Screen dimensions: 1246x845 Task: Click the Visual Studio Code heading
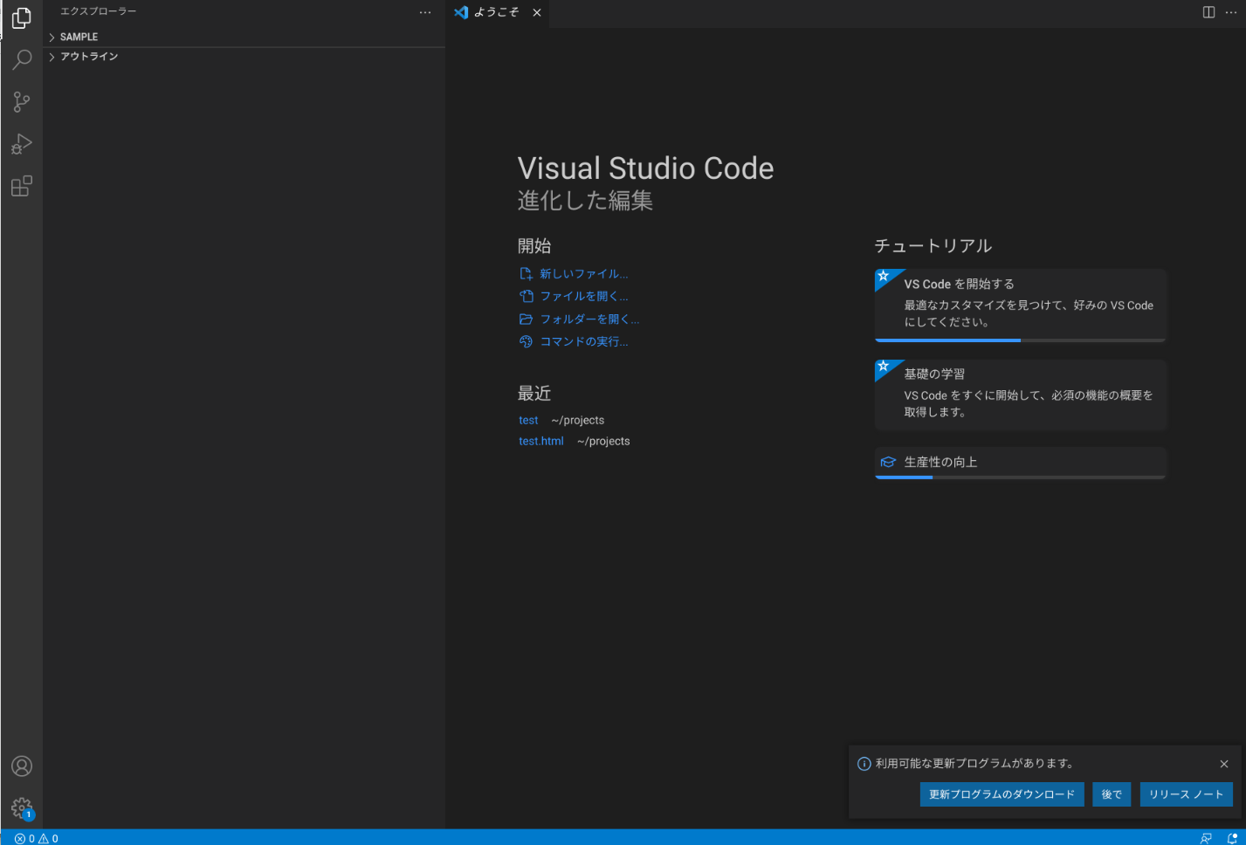click(645, 168)
